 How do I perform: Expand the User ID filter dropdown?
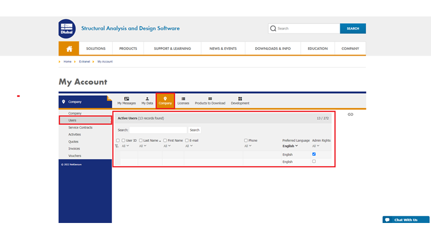point(125,146)
